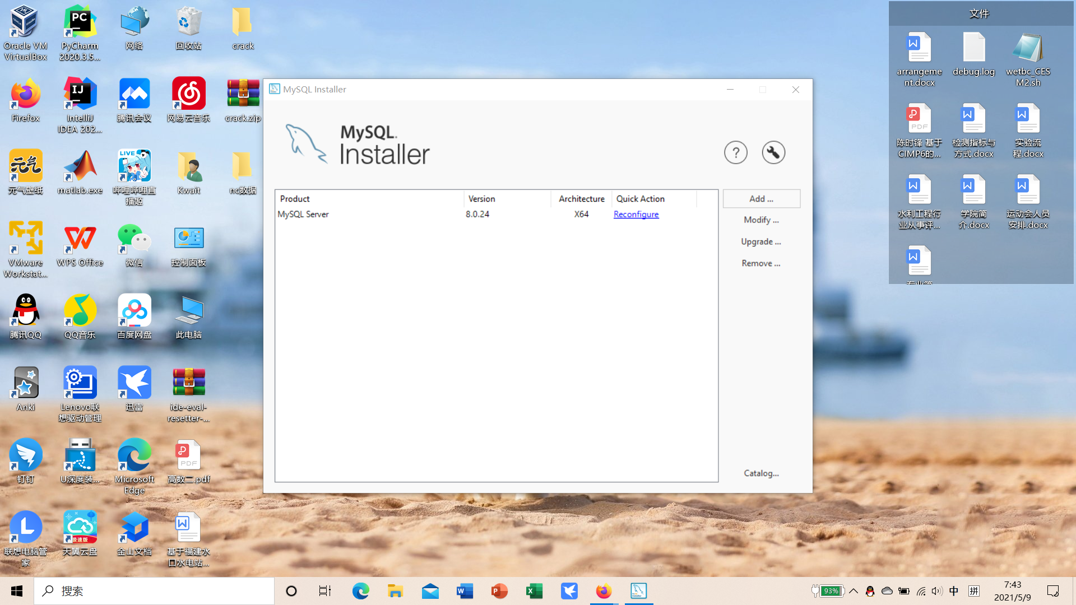Click Modify ... in the installer sidebar
Screen dimensions: 1076x605
coord(761,220)
